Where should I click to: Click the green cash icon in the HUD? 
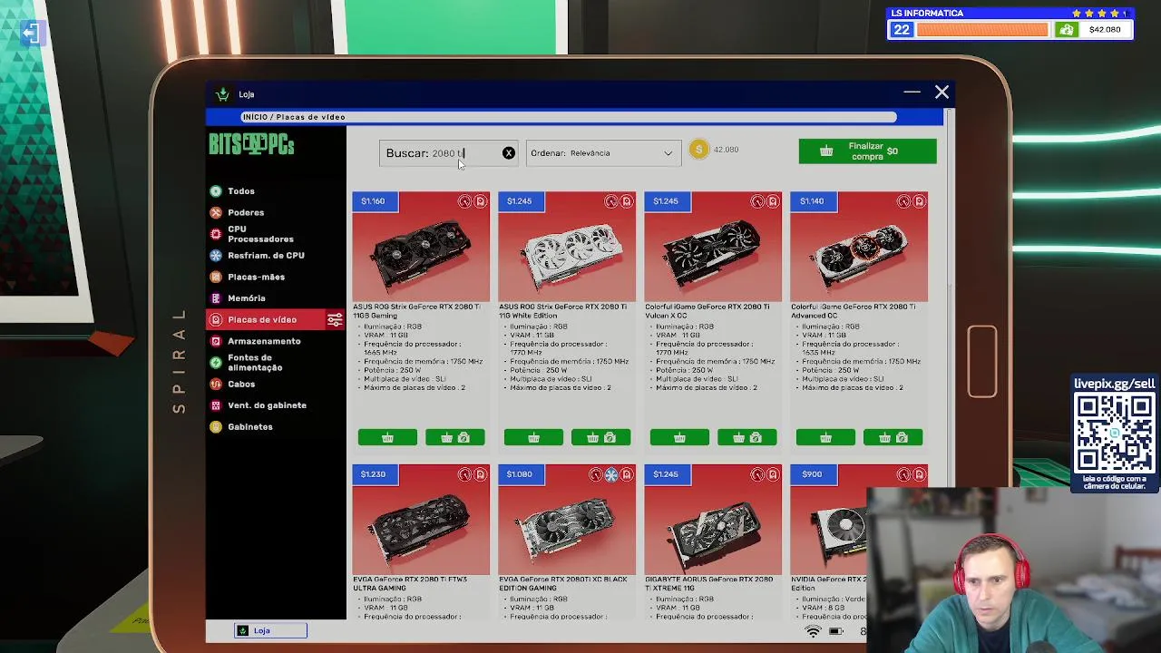tap(1067, 30)
